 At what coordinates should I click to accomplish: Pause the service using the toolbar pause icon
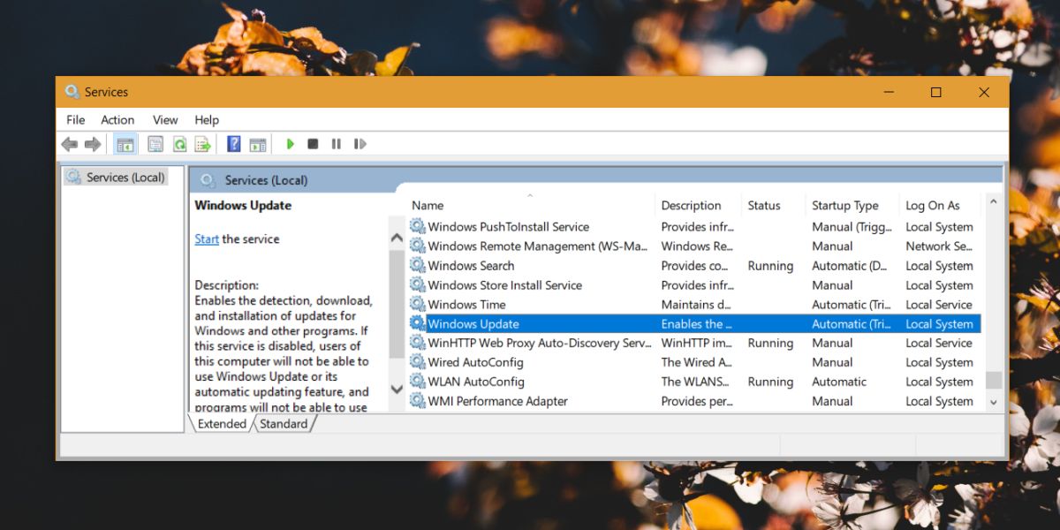tap(337, 144)
